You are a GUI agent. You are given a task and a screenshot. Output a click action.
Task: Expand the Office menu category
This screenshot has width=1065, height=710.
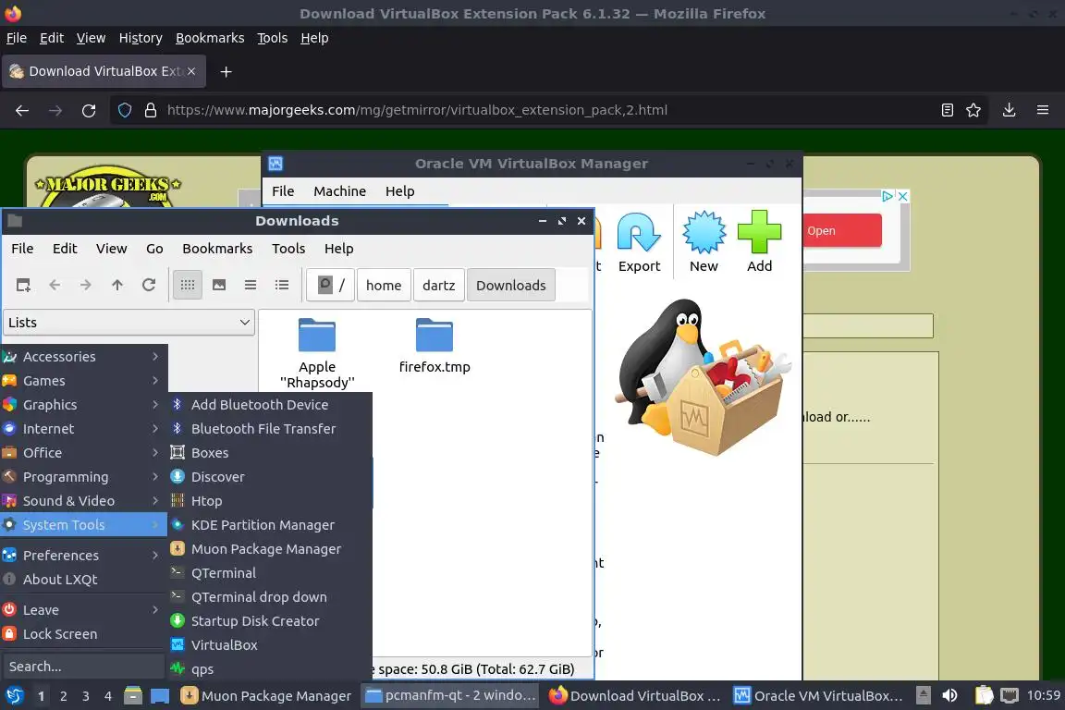[x=83, y=453]
